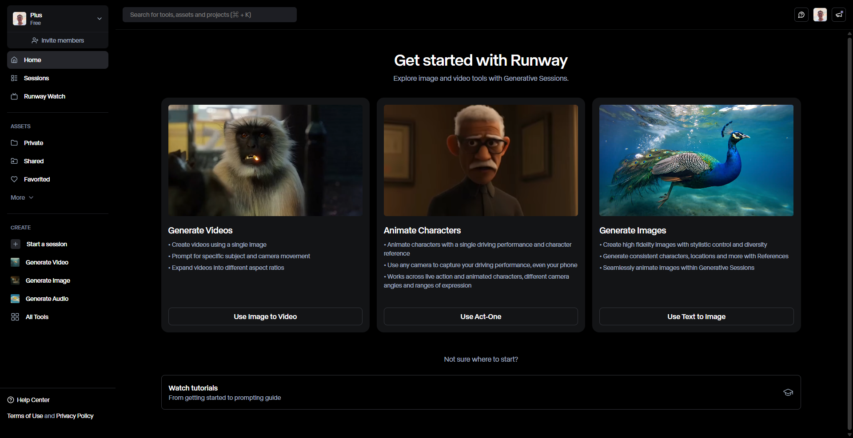
Task: Click the peacock Generate Images thumbnail
Action: pos(696,160)
